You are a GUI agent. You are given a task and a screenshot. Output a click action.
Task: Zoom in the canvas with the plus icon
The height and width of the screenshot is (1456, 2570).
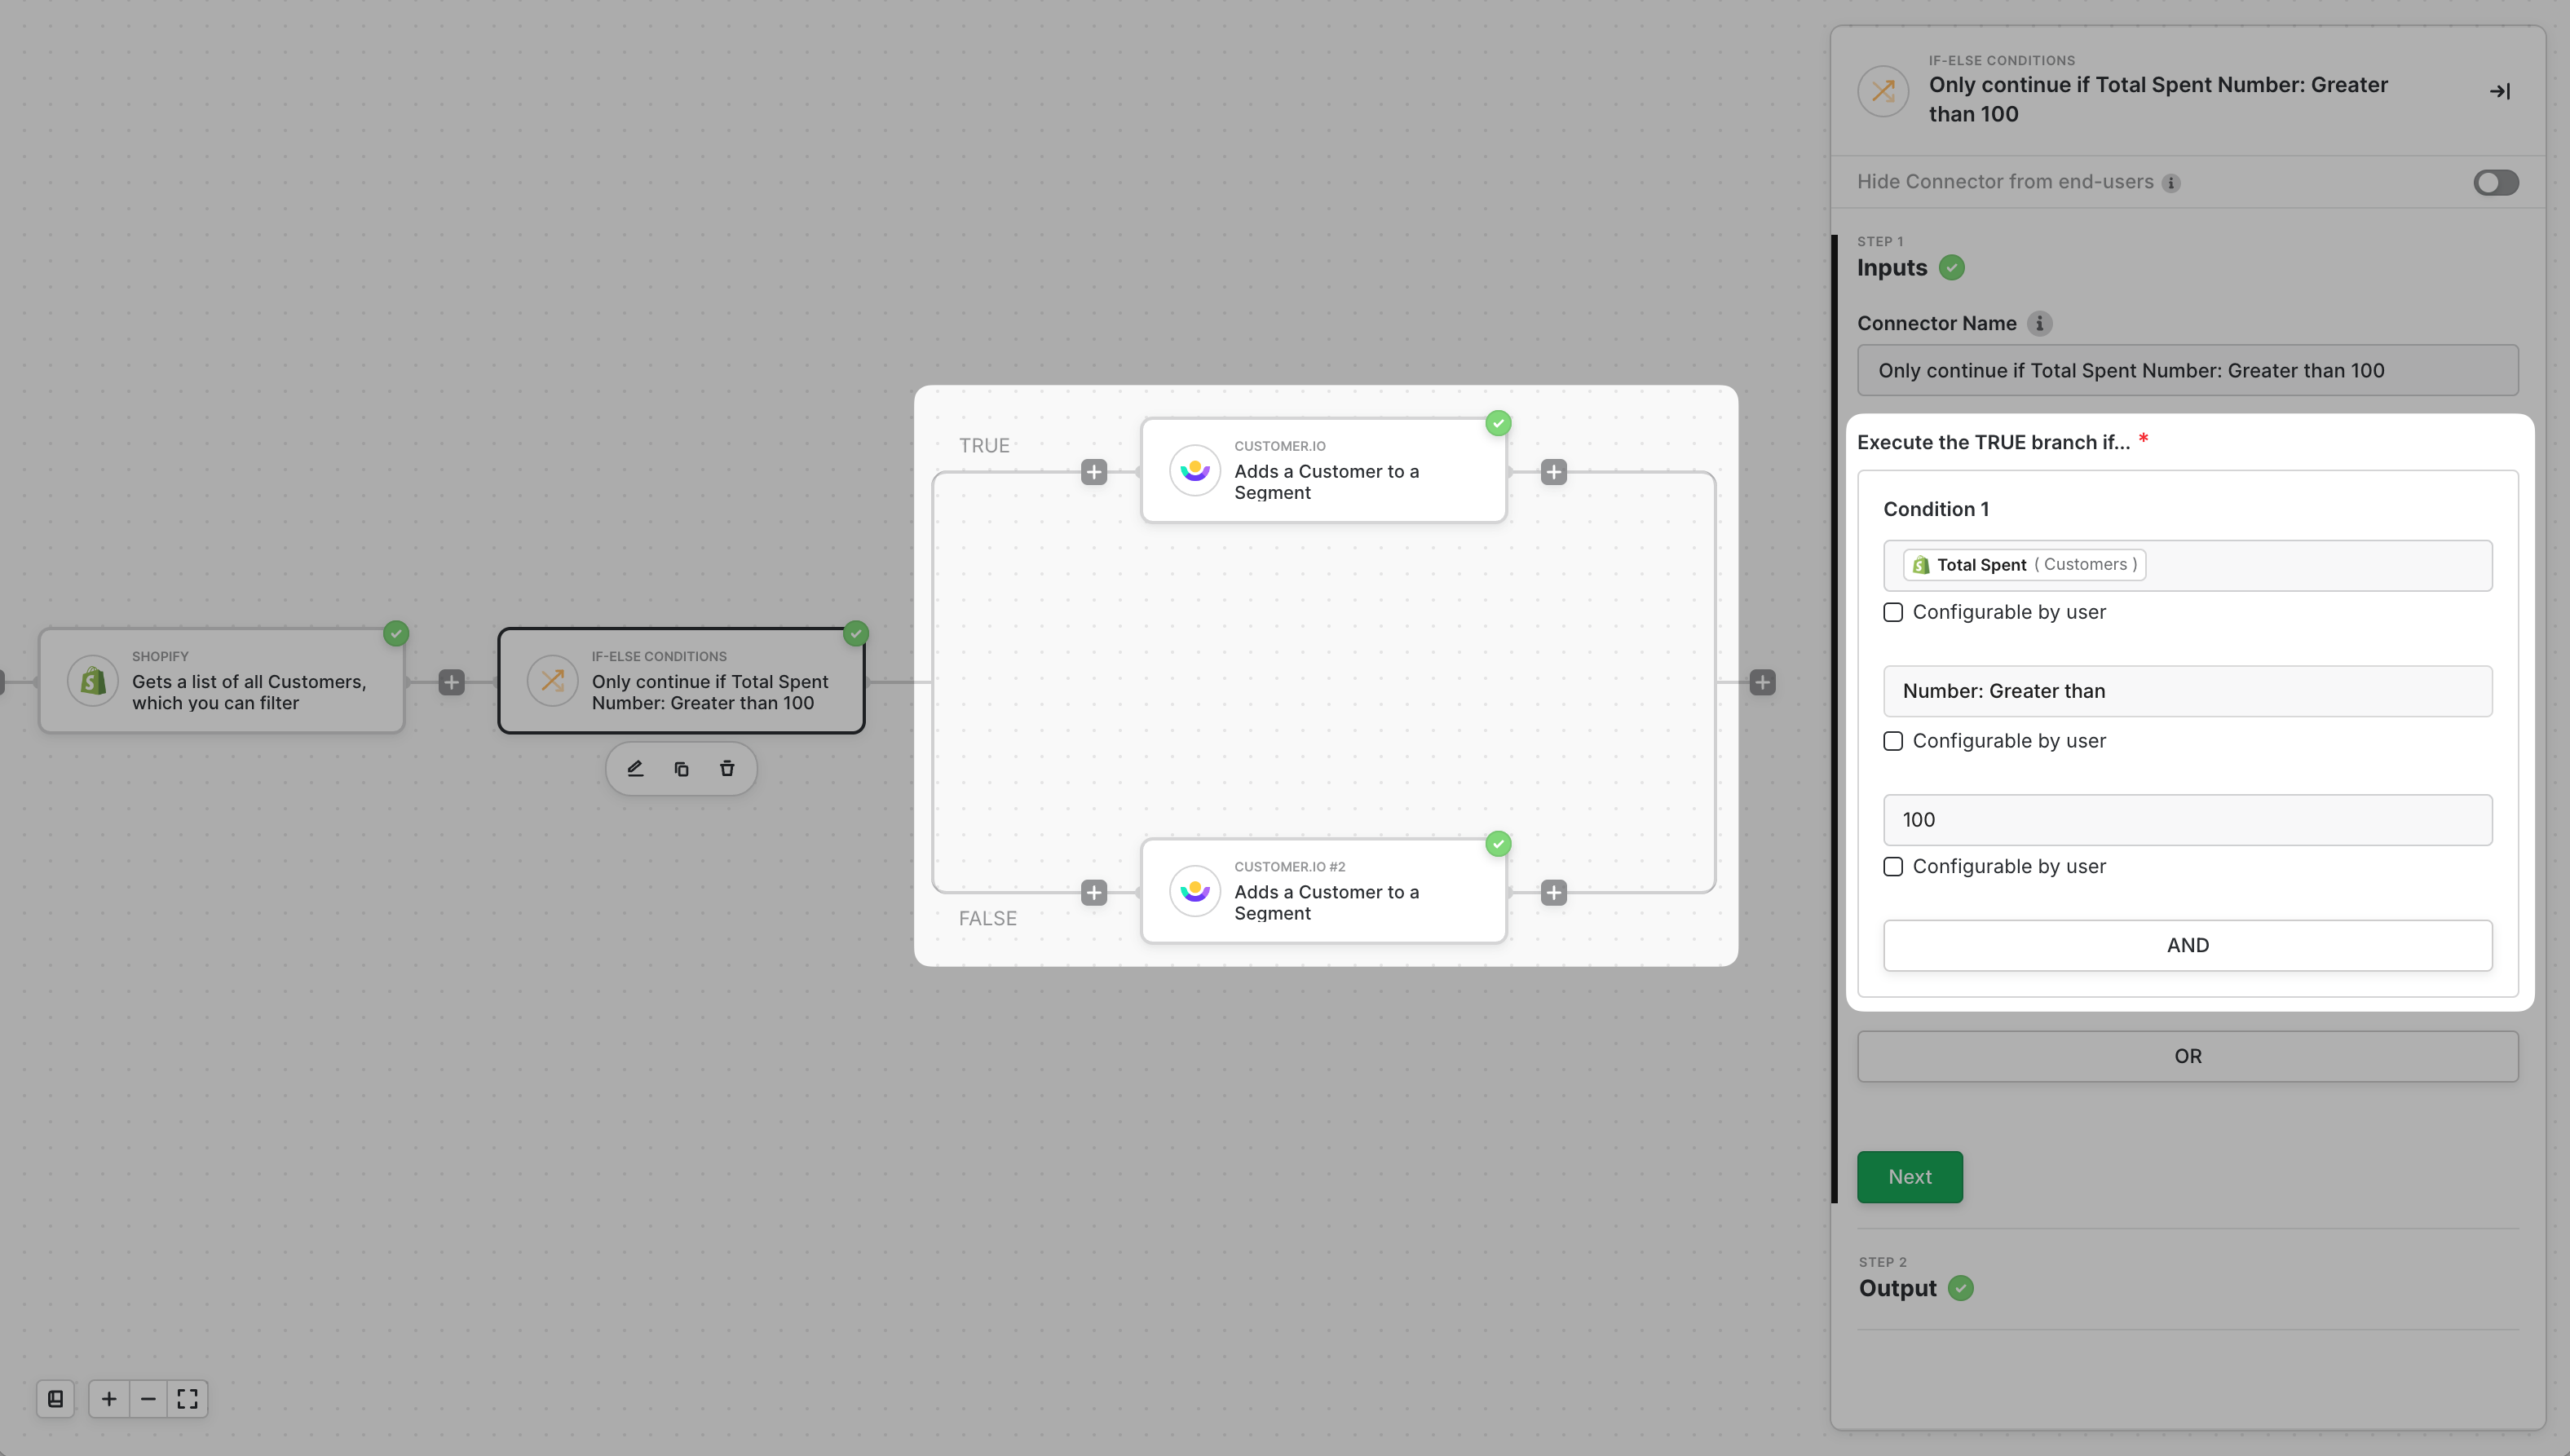(109, 1398)
